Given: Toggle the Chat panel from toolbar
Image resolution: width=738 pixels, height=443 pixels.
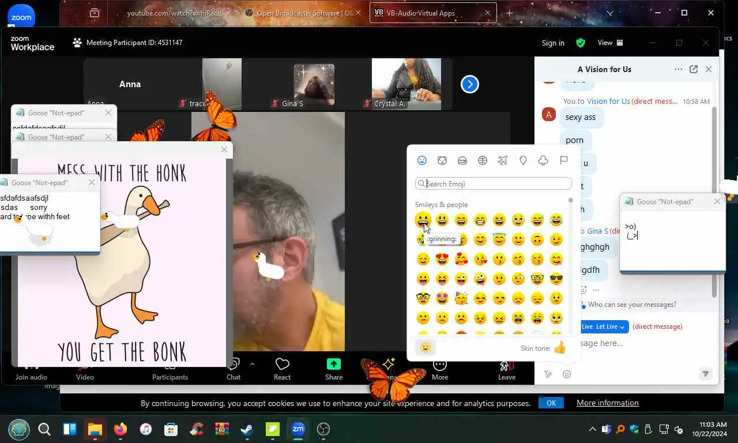Looking at the screenshot, I should [x=234, y=370].
